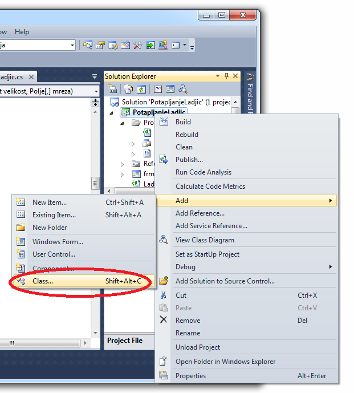Open Toolbox via the hammer-and-wrench toolbar icon
The image size is (354, 393).
point(137,45)
